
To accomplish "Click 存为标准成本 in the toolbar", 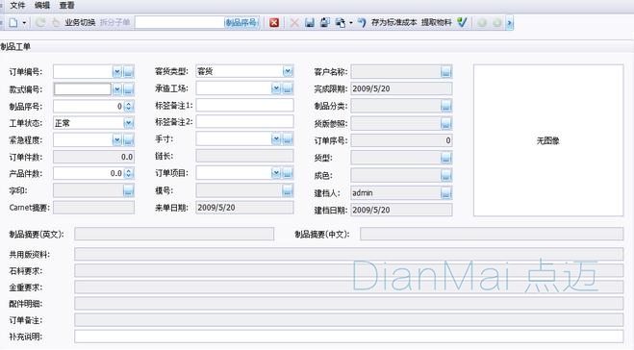I will [x=393, y=23].
